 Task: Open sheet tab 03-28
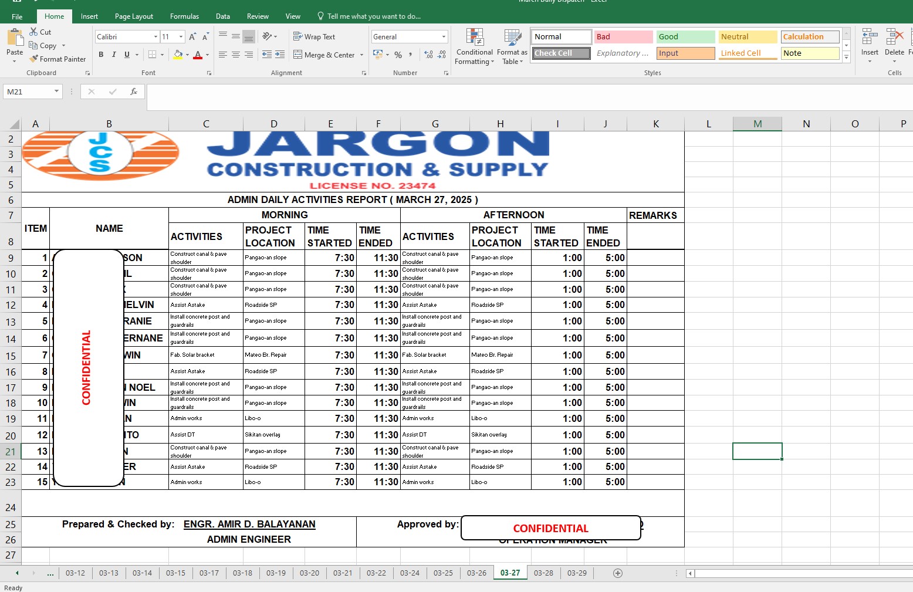543,573
